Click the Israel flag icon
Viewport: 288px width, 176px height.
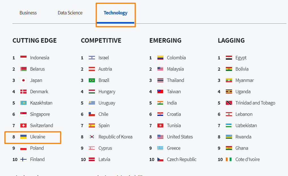point(92,58)
